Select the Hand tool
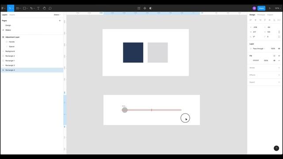The height and width of the screenshot is (159, 283). (44, 8)
